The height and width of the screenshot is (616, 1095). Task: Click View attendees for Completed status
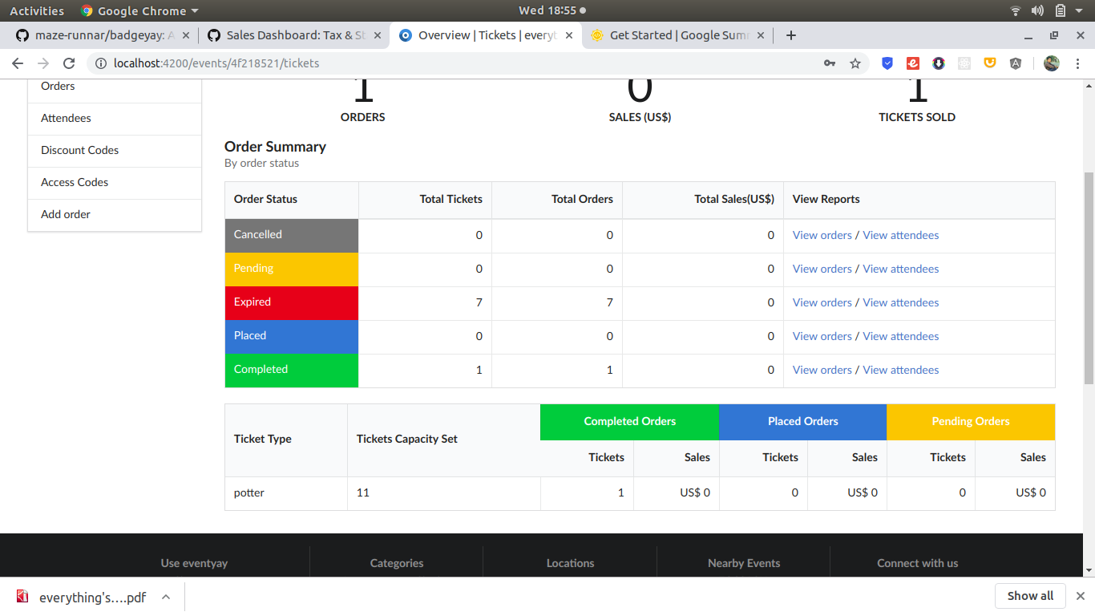(x=900, y=370)
